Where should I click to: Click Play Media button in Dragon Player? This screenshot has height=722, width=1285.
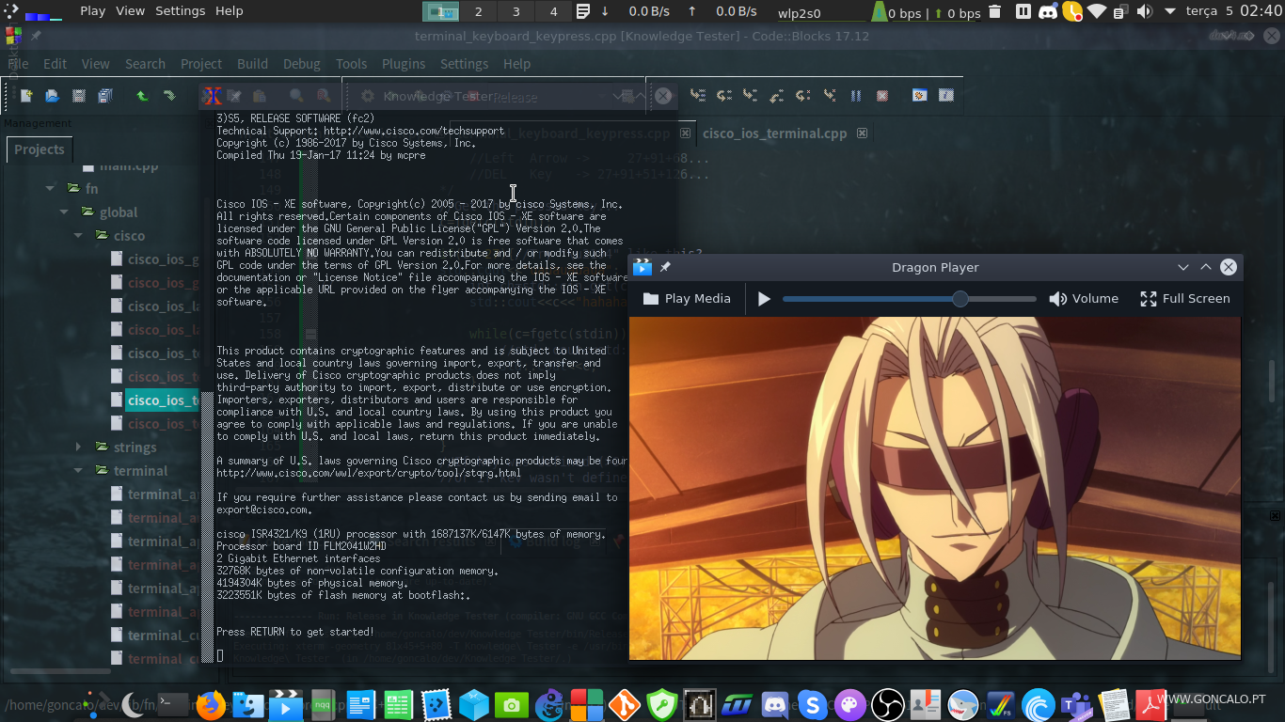[687, 299]
